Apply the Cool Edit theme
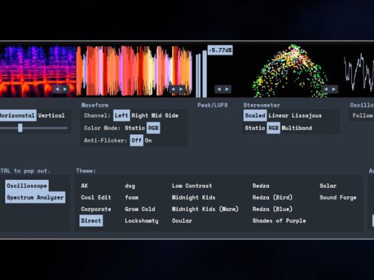 (96, 197)
